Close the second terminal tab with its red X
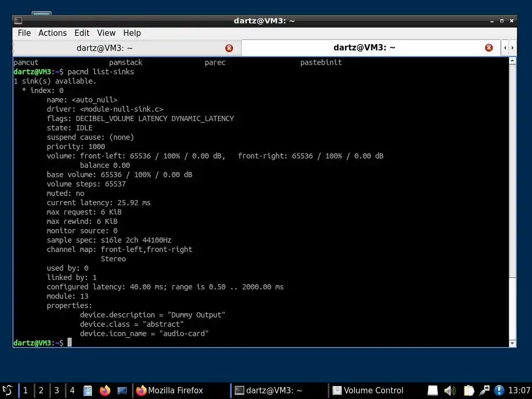The image size is (532, 399). pyautogui.click(x=488, y=48)
